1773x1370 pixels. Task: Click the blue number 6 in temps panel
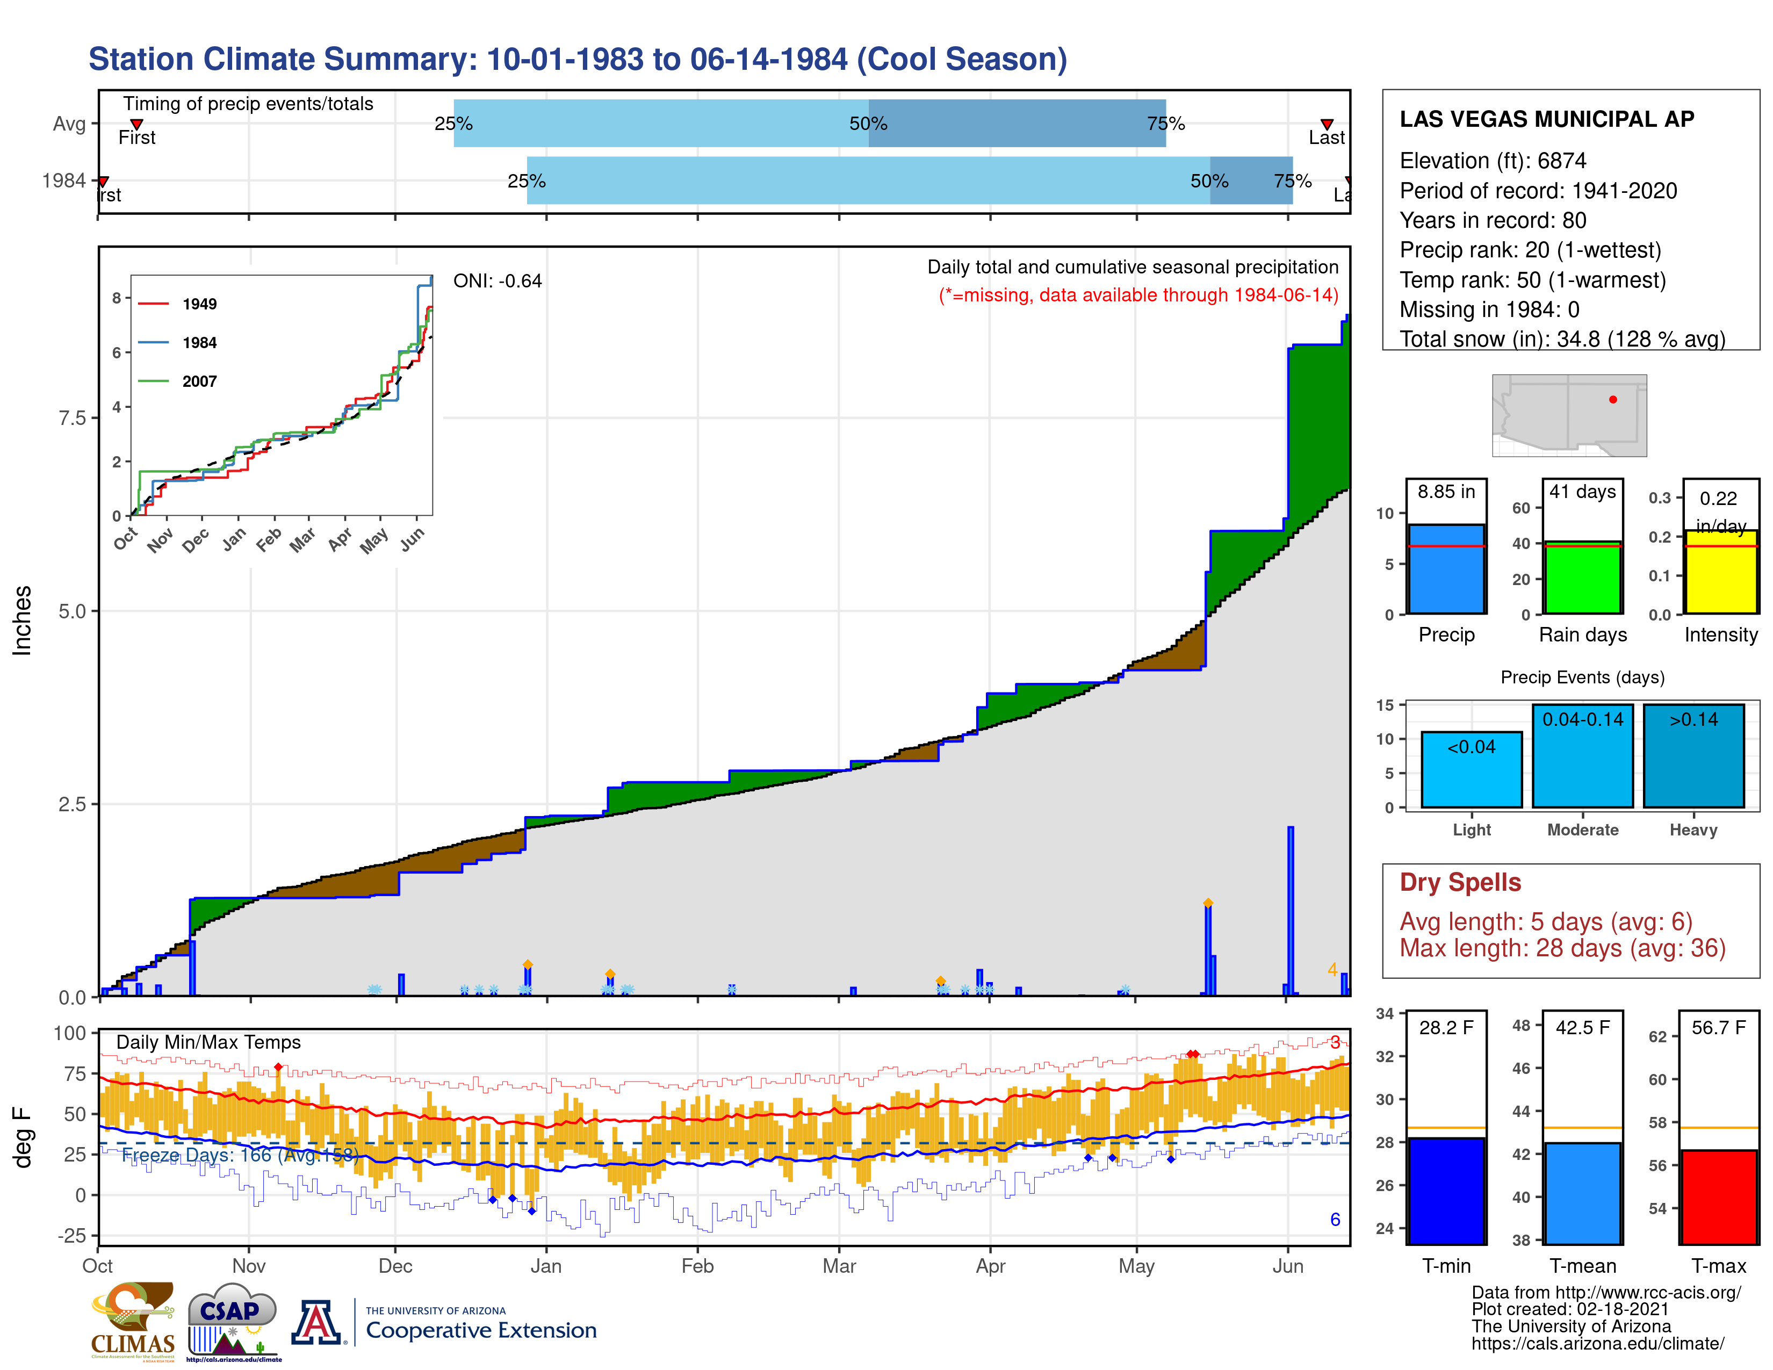click(1335, 1219)
